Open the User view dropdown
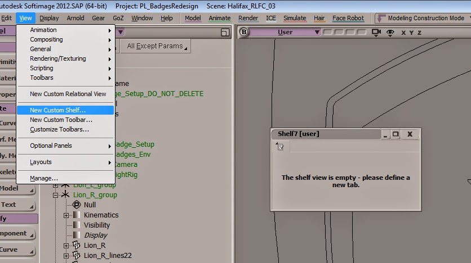The width and height of the screenshot is (471, 263). pos(285,32)
